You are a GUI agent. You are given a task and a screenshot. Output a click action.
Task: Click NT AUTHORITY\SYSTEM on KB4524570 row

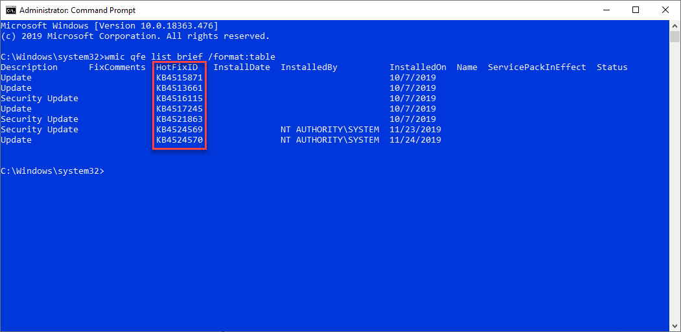330,140
